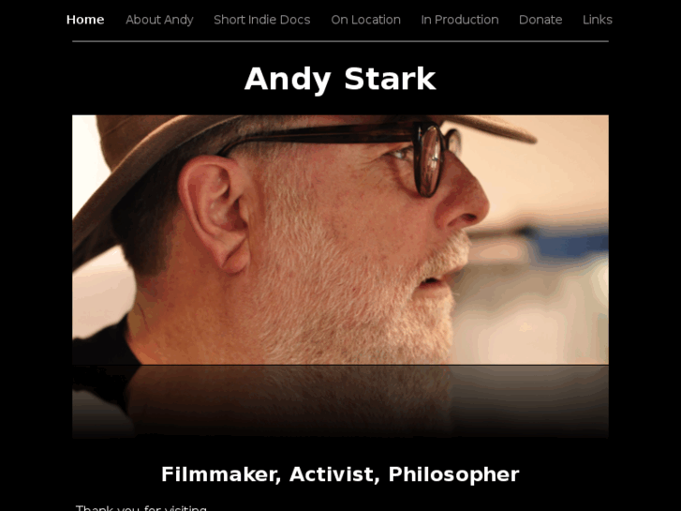681x511 pixels.
Task: Open the Short Indie Docs section
Action: click(x=262, y=20)
